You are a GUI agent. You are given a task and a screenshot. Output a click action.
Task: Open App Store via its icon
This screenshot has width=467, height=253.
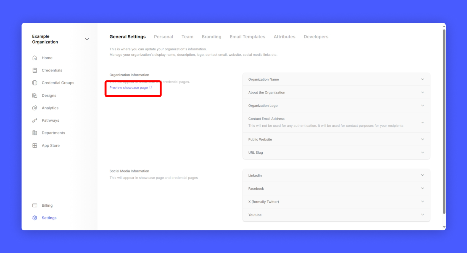point(35,145)
